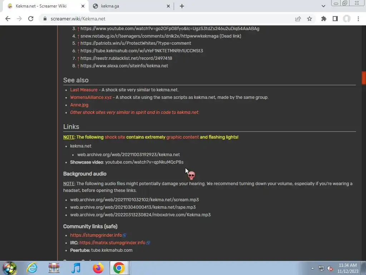Open the Last Measure link
Image resolution: width=366 pixels, height=275 pixels.
84,90
